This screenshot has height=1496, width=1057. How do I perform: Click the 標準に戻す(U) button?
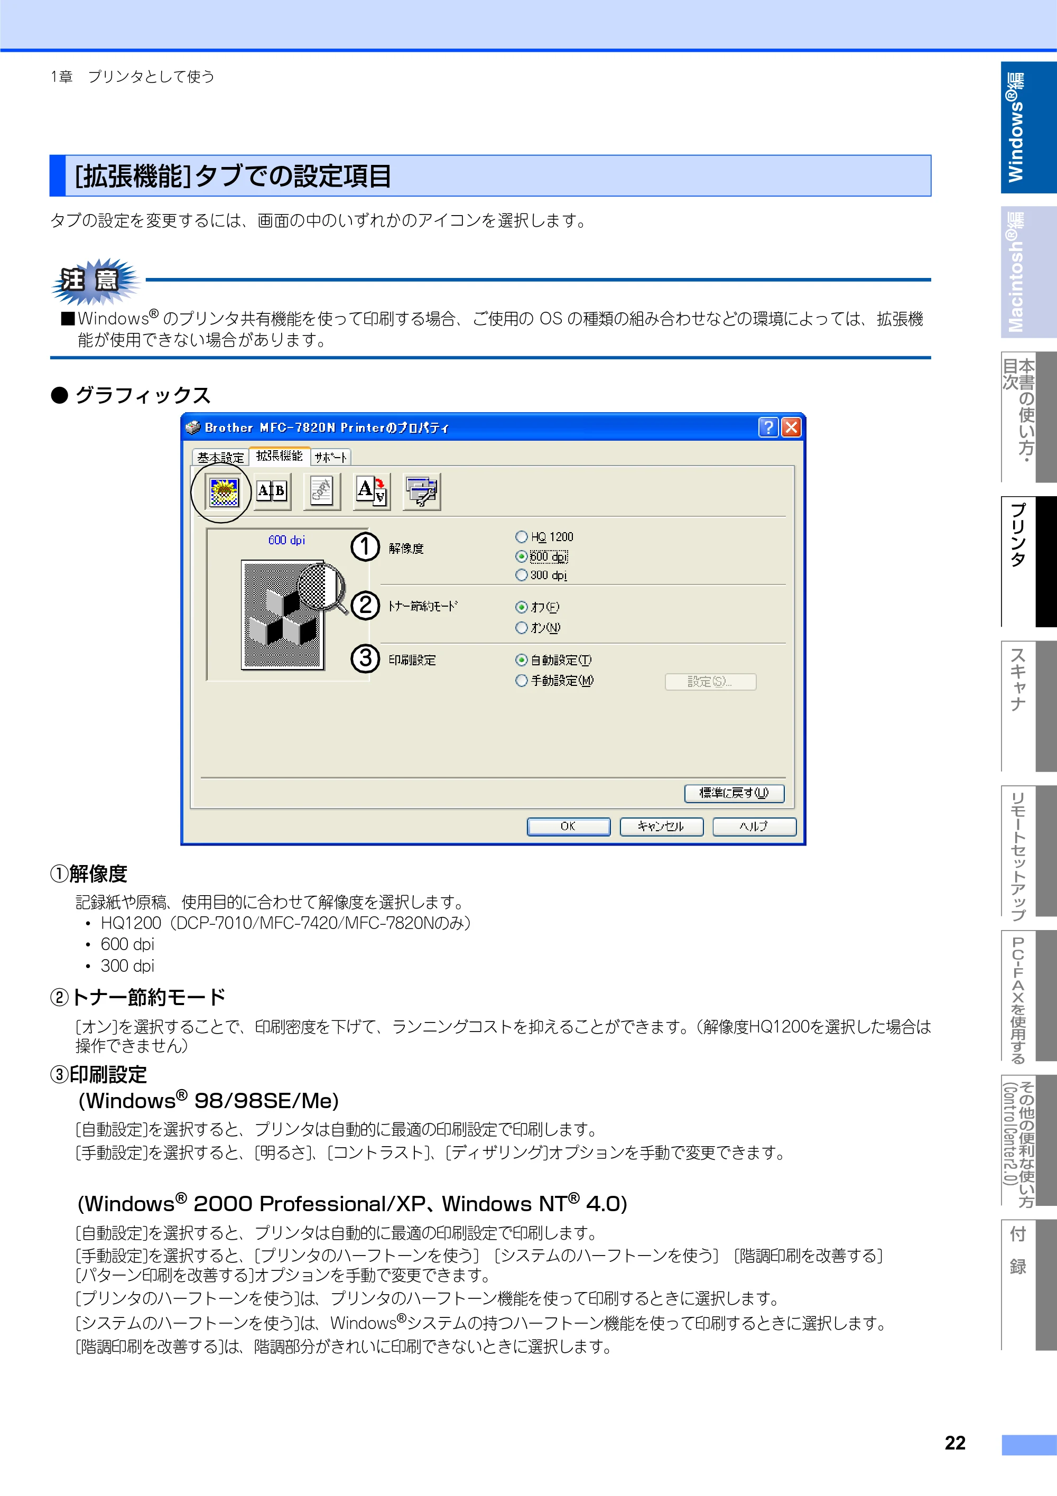point(734,793)
